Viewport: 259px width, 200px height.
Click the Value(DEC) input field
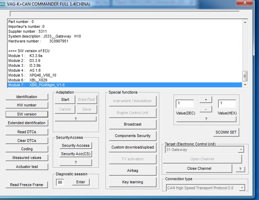pyautogui.click(x=185, y=104)
